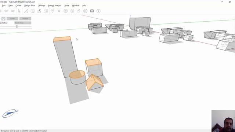Open the Energy Analysis menu
The height and width of the screenshot is (132, 235).
[x=55, y=5]
